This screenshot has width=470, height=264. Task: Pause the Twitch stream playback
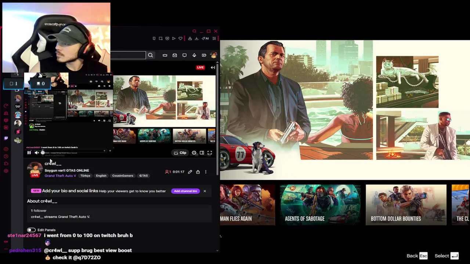(29, 153)
